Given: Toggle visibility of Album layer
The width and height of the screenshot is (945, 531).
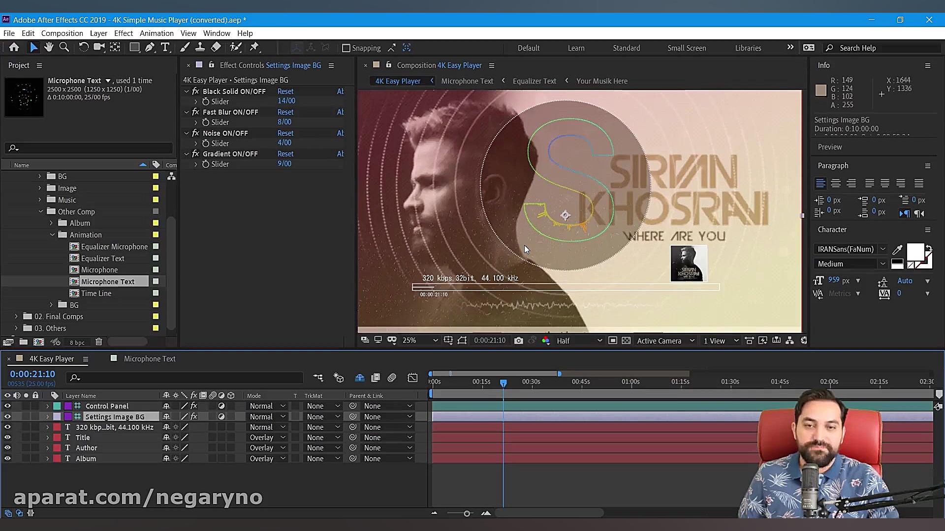Looking at the screenshot, I should point(7,458).
